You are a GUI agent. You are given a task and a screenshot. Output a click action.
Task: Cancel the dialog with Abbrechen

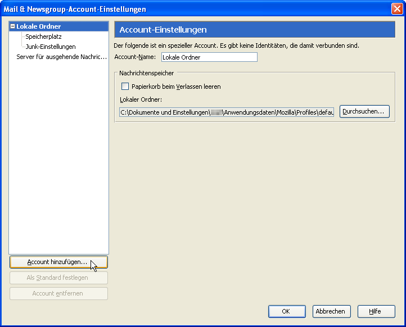click(330, 311)
